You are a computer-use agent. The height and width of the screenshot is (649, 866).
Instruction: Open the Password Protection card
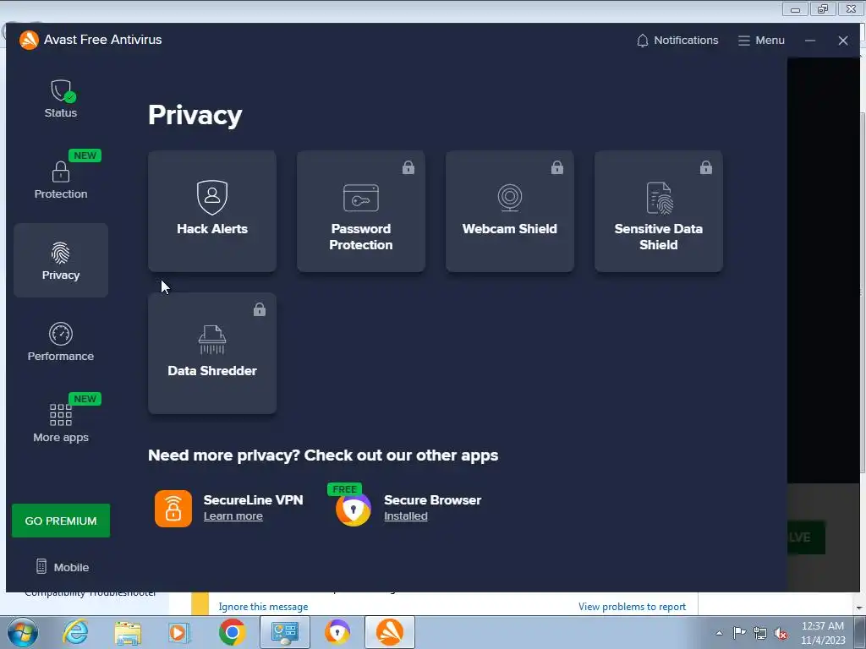(x=361, y=211)
